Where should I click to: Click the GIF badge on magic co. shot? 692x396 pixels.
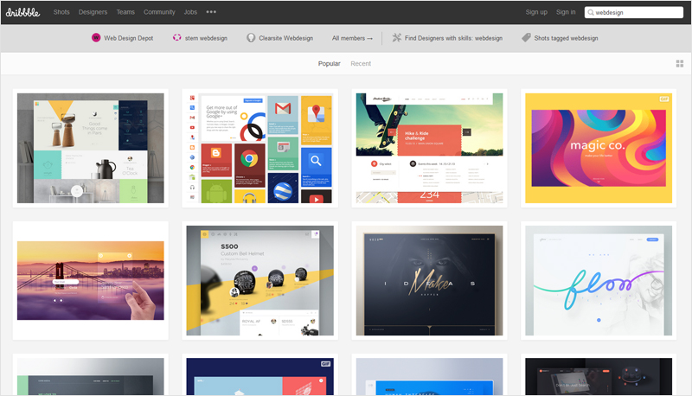click(663, 99)
